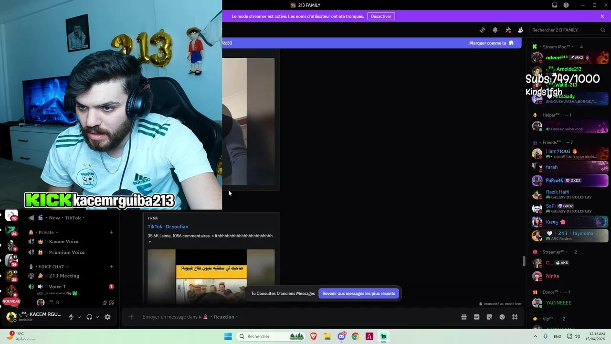Select server icon with 70 badge
The height and width of the screenshot is (344, 611).
point(11,215)
